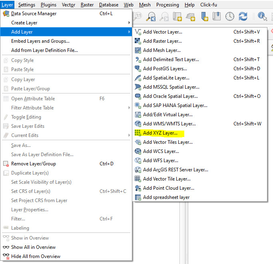Click the green XYZ Layer grid icon
This screenshot has width=273, height=264.
point(138,133)
